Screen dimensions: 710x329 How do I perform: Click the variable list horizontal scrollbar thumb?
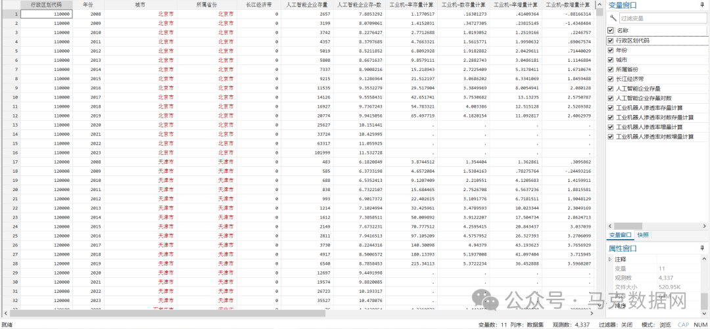click(628, 226)
